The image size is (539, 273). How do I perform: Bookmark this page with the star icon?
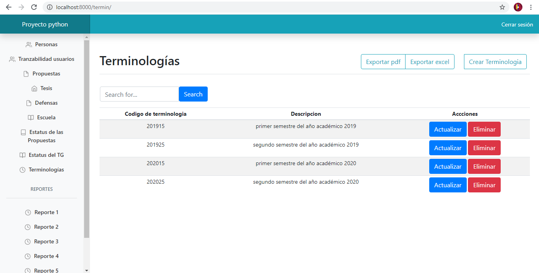pos(502,7)
